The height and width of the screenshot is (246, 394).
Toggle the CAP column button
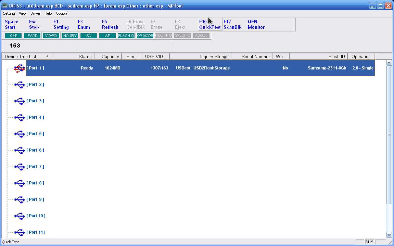click(x=14, y=36)
